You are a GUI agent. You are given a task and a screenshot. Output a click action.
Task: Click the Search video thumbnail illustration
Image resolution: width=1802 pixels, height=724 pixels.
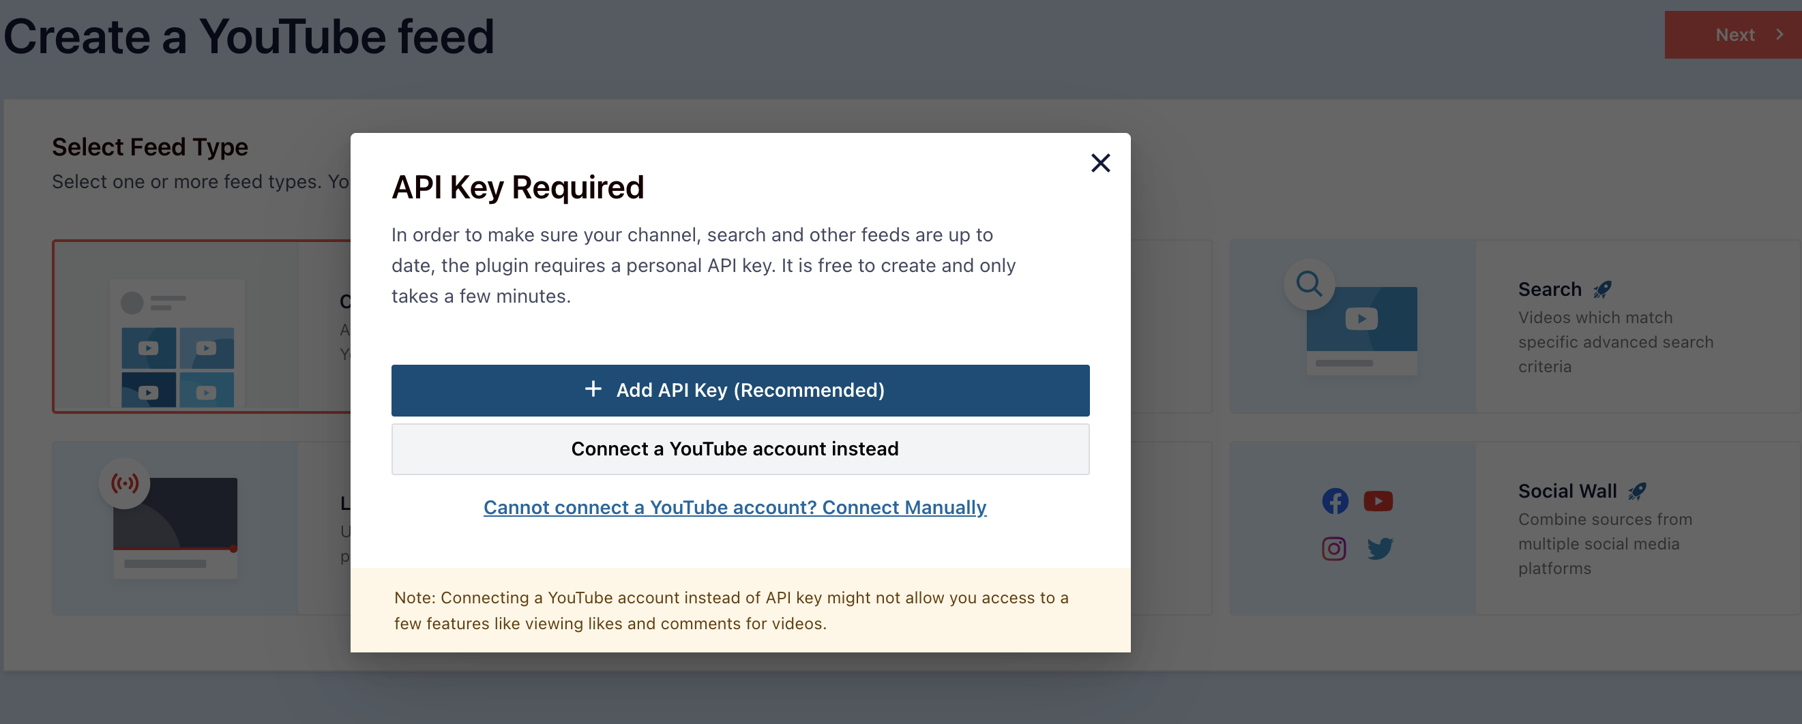[x=1361, y=330]
